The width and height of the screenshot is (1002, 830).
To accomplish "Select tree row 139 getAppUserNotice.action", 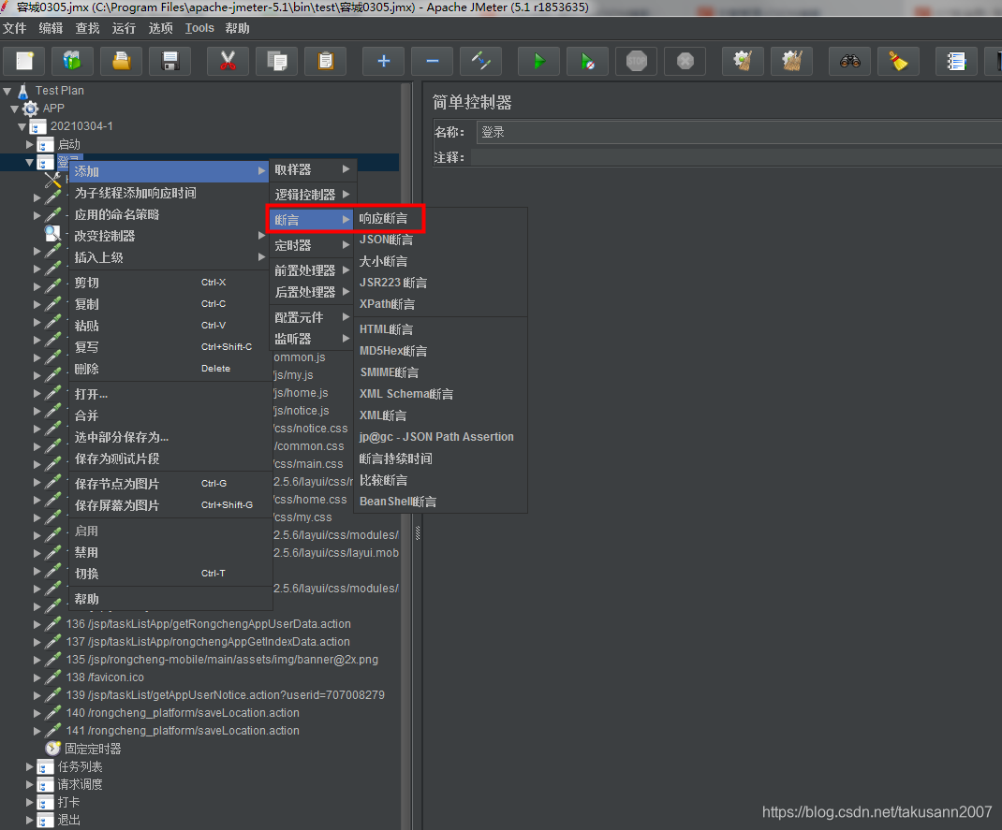I will [226, 694].
